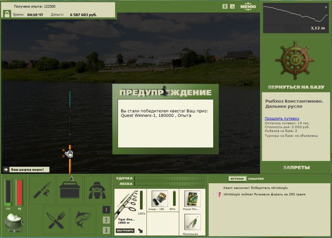Click the lure icon beside caught trout message
The height and width of the screenshot is (238, 332).
tap(217, 194)
